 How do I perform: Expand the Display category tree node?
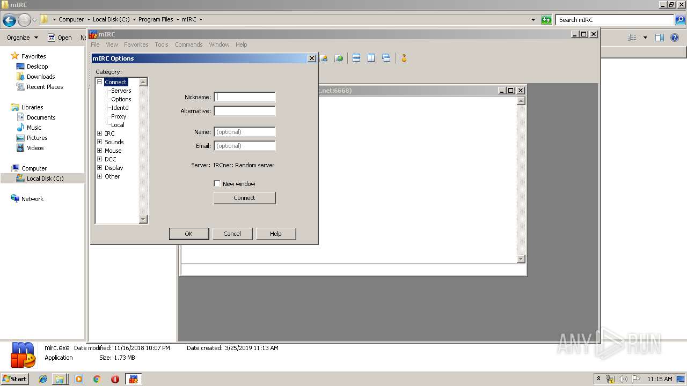point(99,168)
